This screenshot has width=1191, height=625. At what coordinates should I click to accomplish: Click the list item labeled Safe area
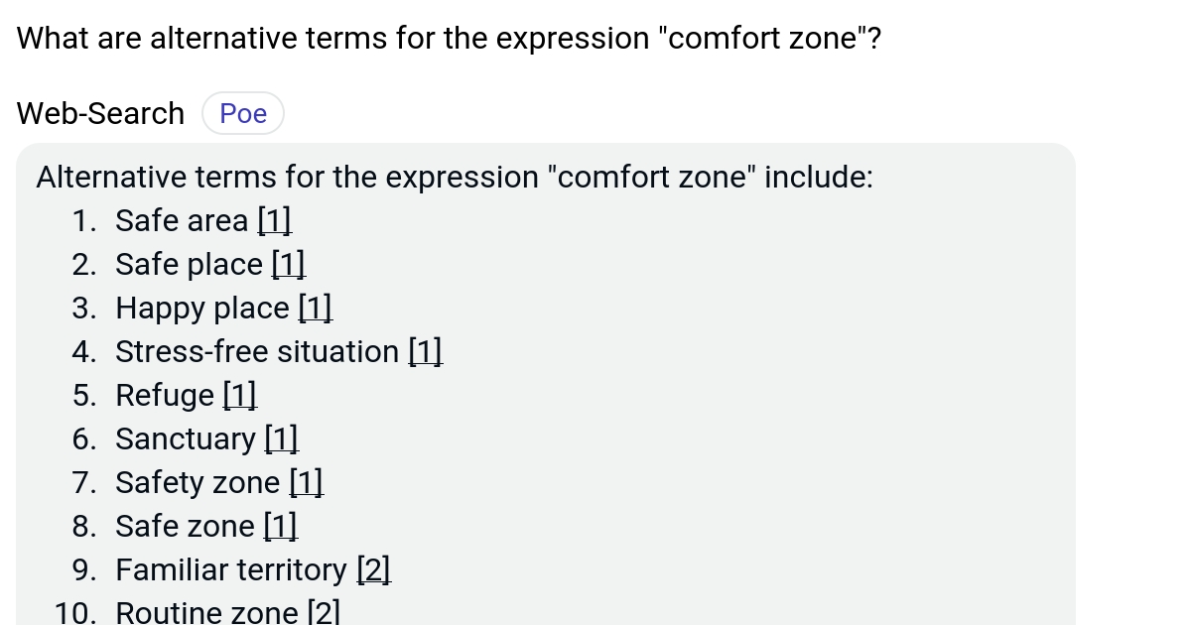point(182,220)
